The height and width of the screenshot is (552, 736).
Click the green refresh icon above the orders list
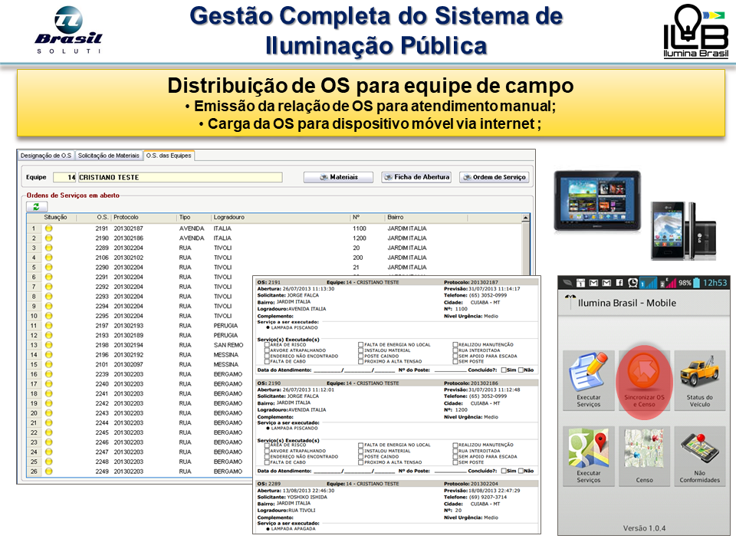36,207
